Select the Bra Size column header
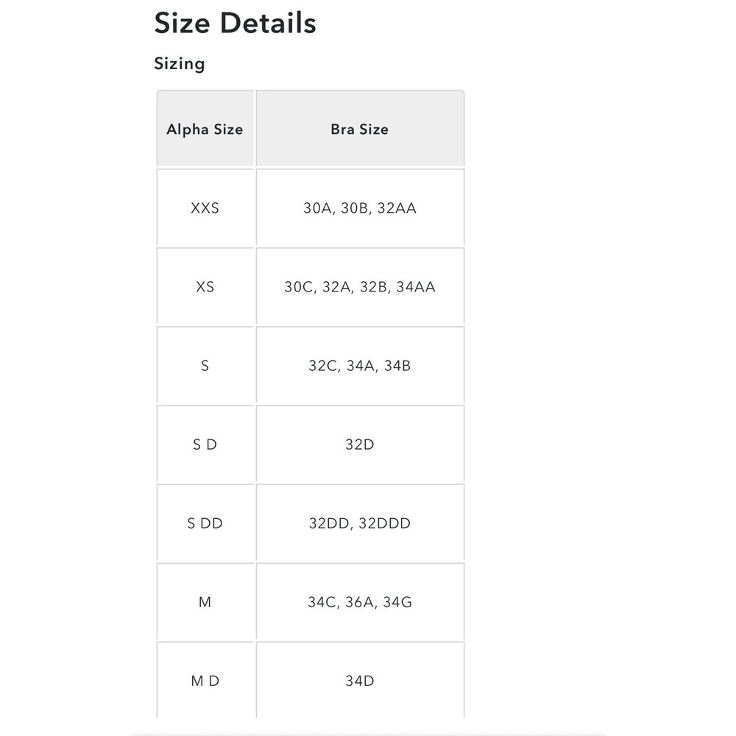Viewport: 736px width, 736px height. 360,129
